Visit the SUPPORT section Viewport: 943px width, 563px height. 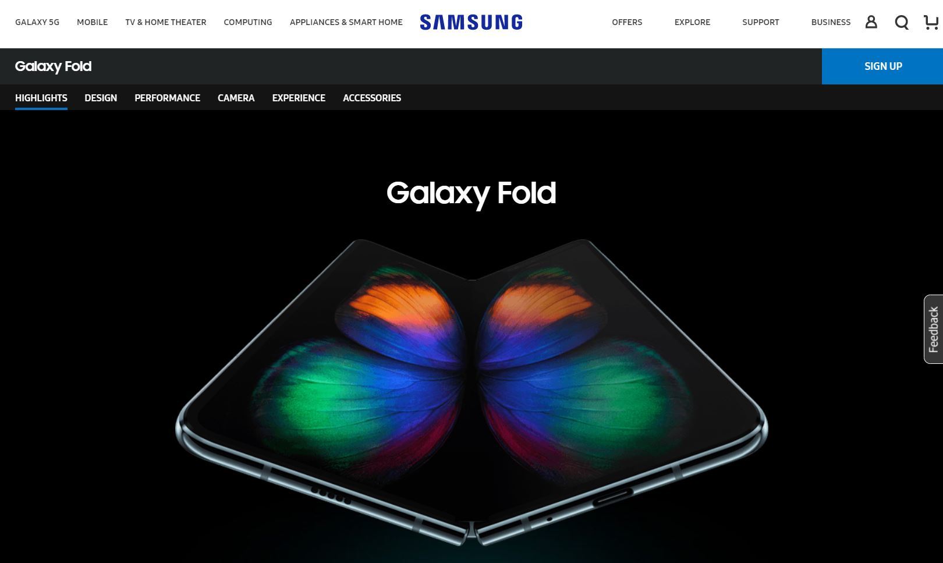coord(760,22)
